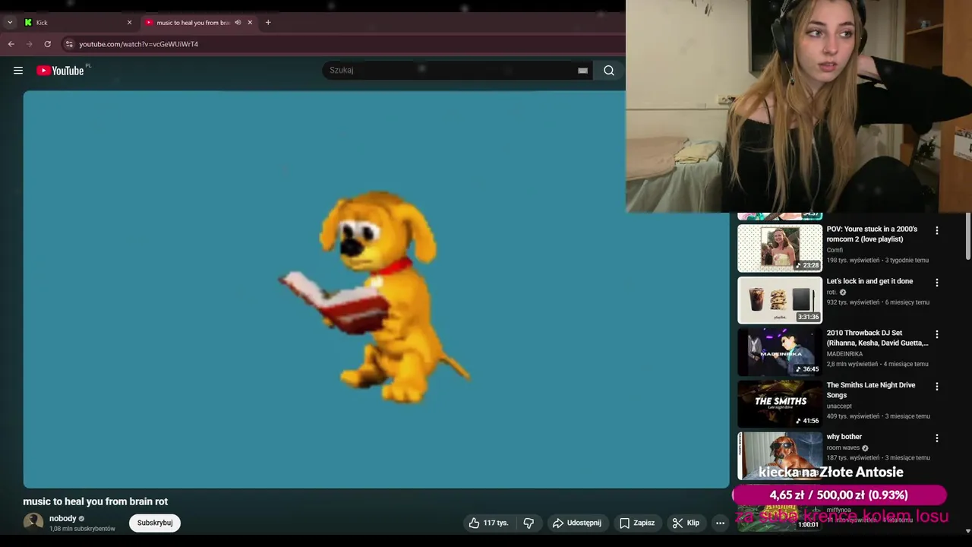Create a clip with Klip button

coord(685,523)
